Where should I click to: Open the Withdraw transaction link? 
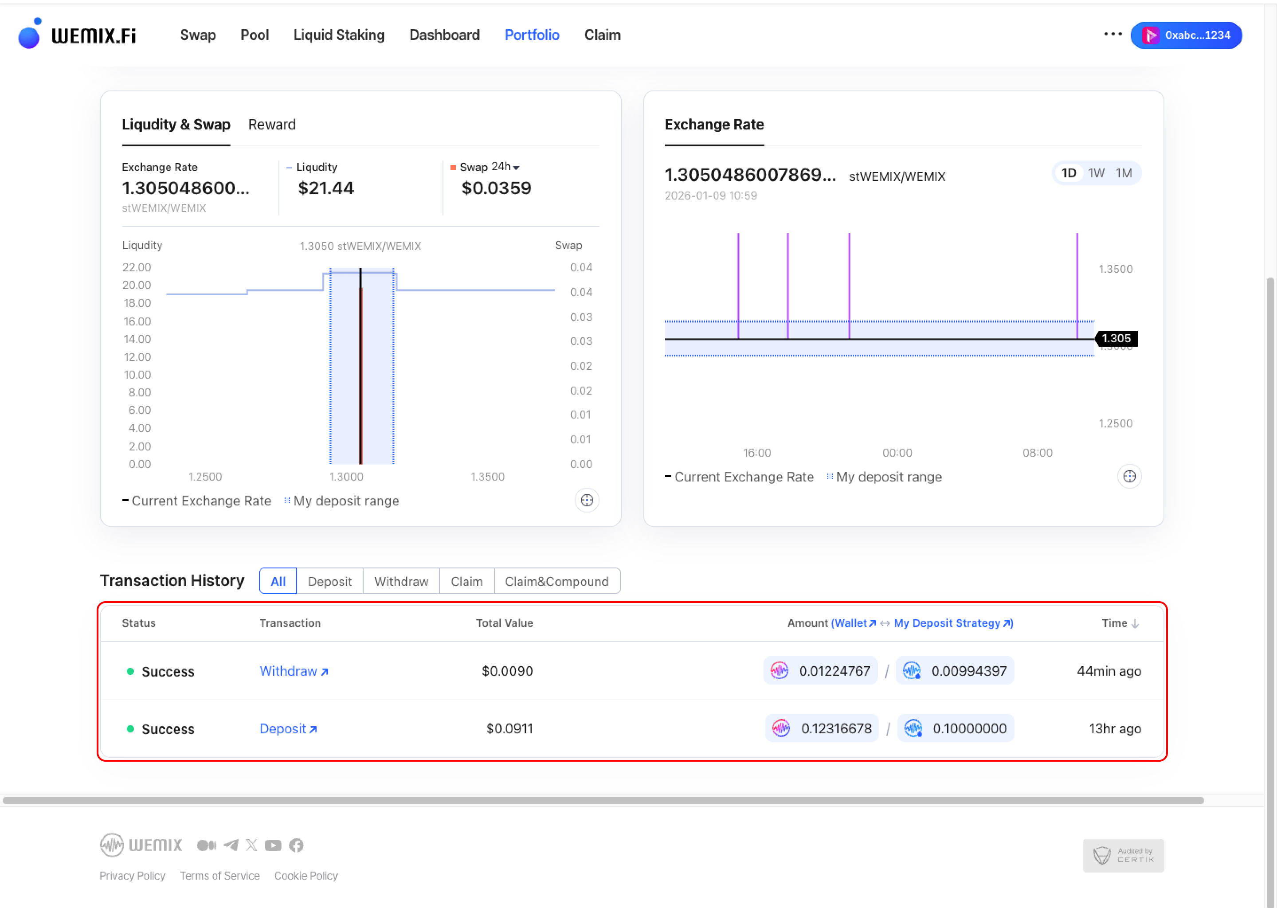(294, 671)
